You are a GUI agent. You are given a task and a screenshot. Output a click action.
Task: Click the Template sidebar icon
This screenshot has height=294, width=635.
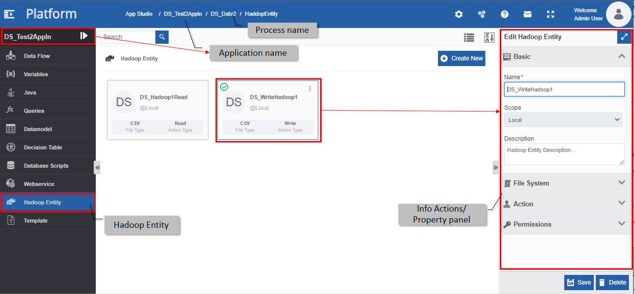pyautogui.click(x=11, y=220)
